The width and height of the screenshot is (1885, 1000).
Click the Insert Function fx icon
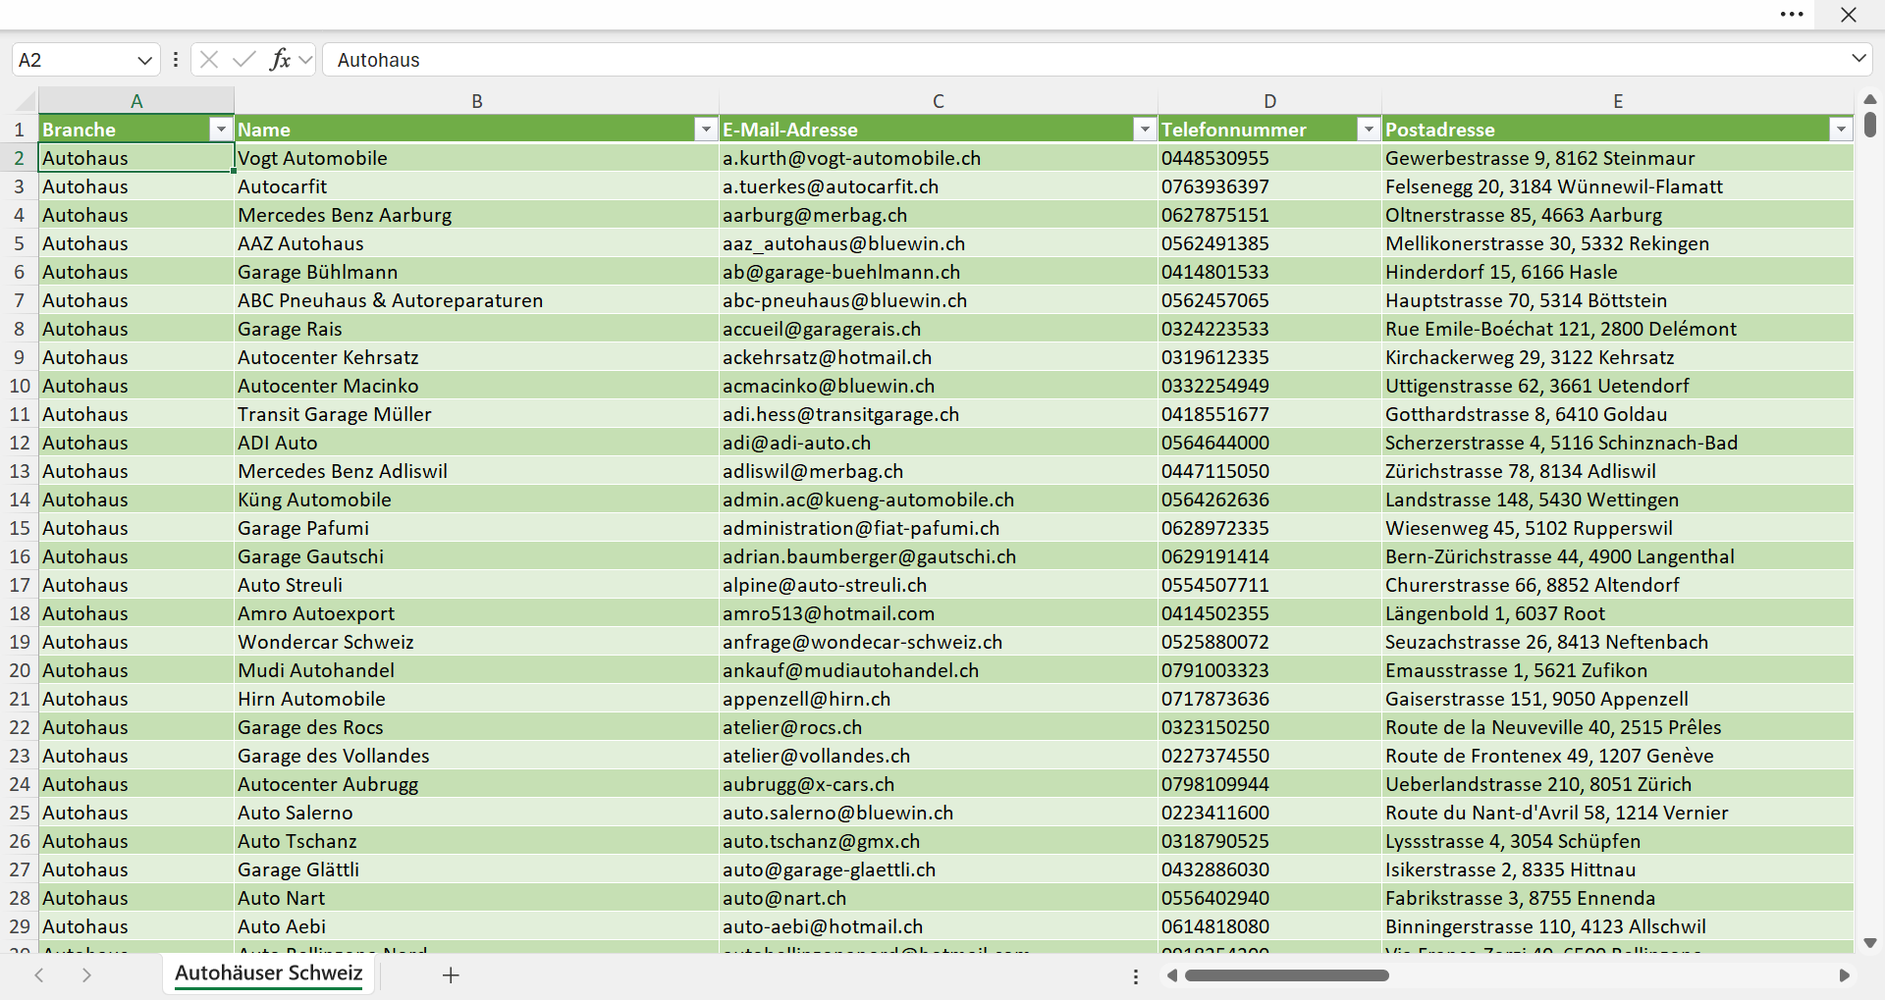(x=280, y=60)
